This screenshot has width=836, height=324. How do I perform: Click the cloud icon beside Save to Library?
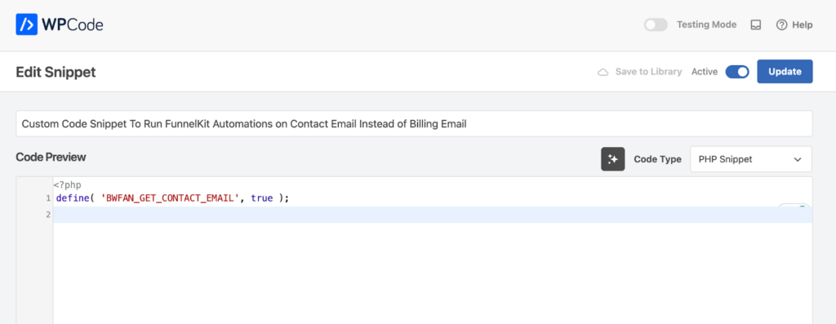(x=603, y=72)
